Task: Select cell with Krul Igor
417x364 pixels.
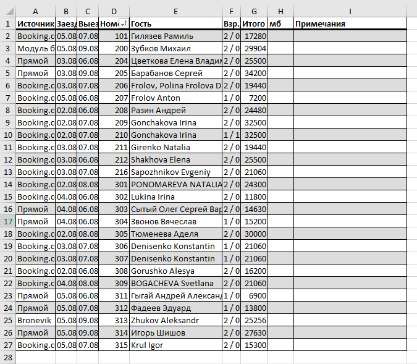Action: [x=175, y=345]
